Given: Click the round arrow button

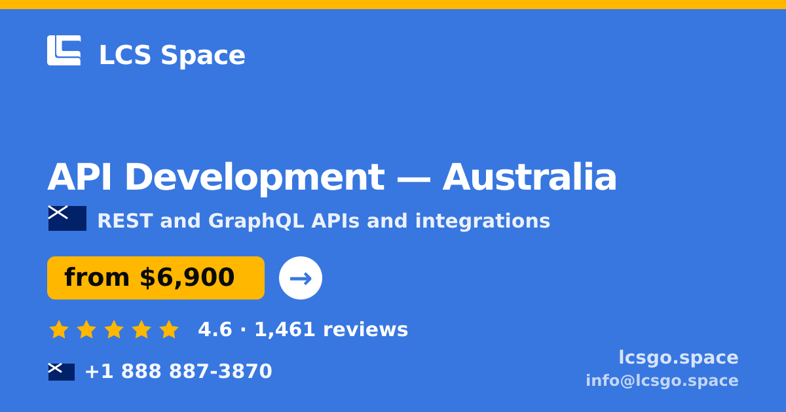Looking at the screenshot, I should click(x=301, y=278).
